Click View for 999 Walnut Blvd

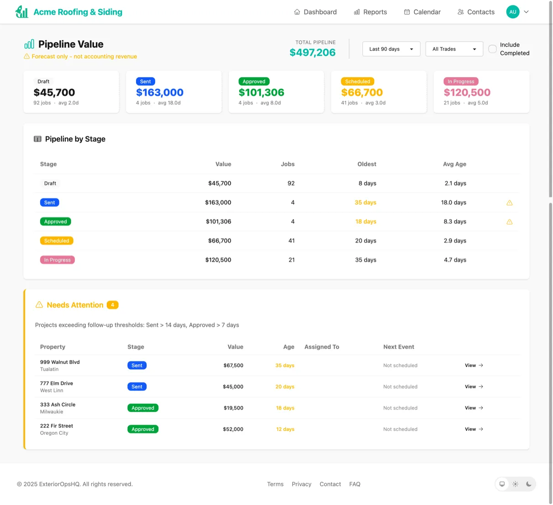[474, 365]
